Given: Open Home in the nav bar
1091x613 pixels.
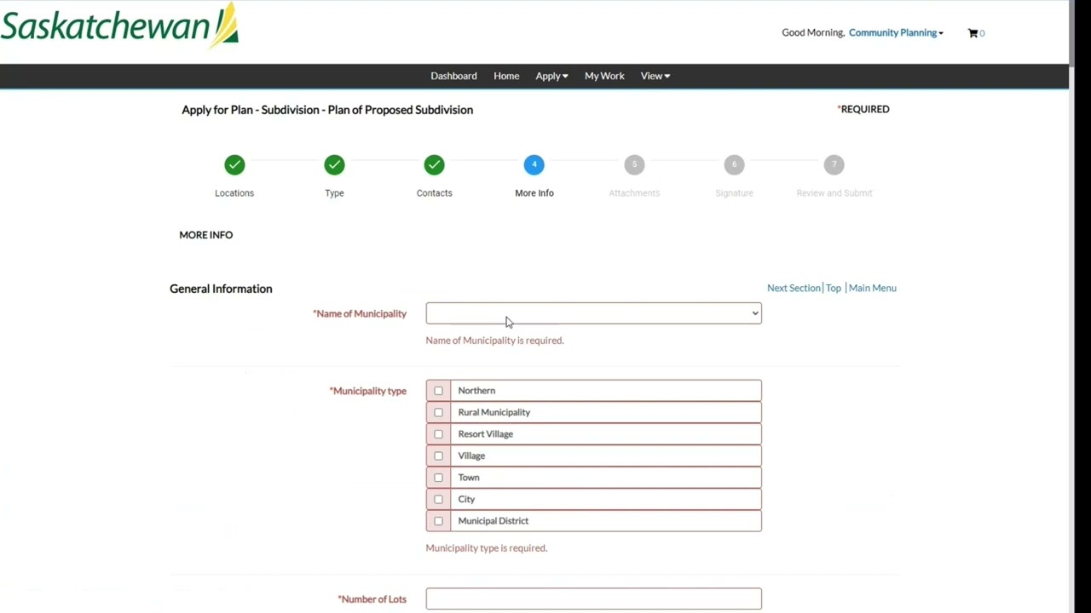Looking at the screenshot, I should coord(506,76).
